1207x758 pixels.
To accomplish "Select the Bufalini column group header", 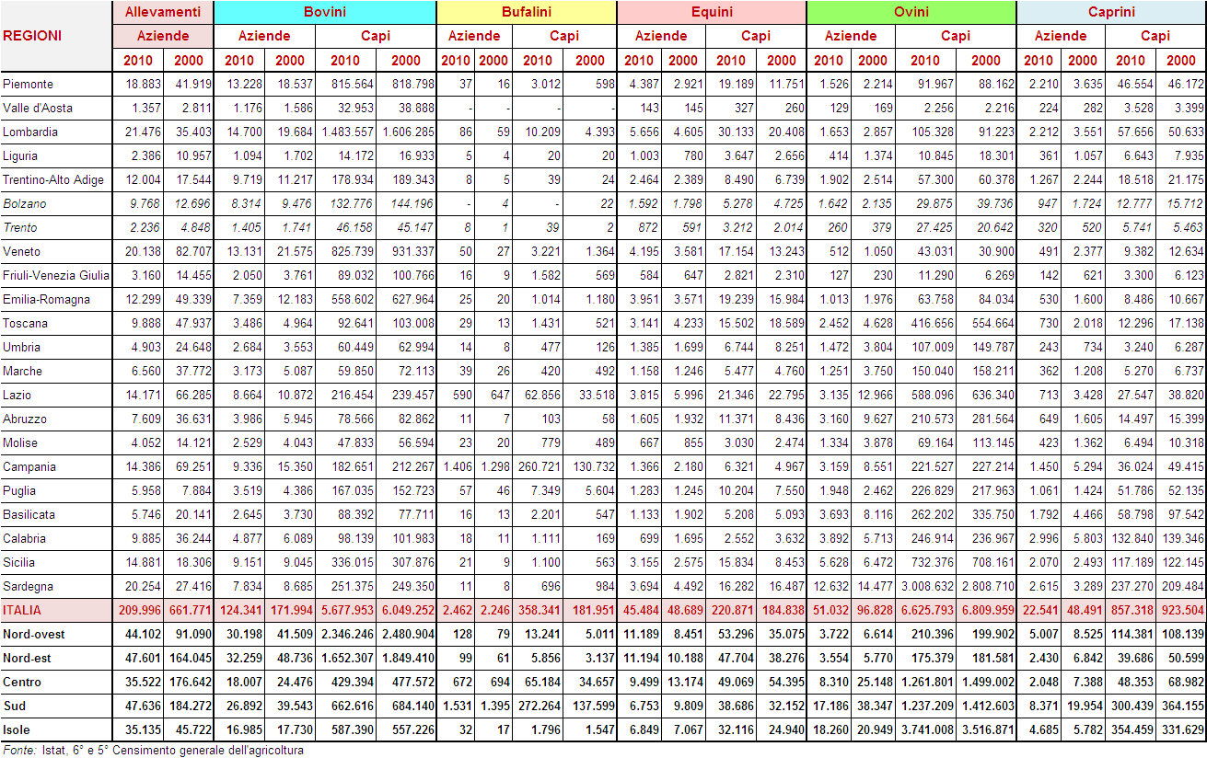I will pos(527,12).
